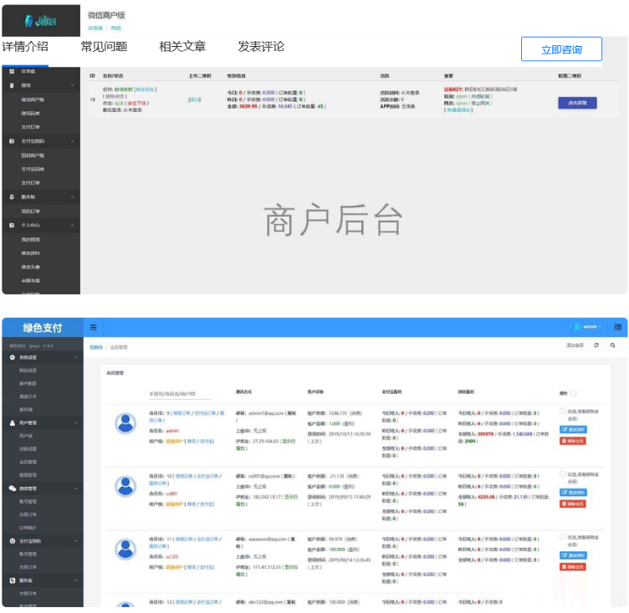Check the select-all checkbox next to 操作

point(574,393)
